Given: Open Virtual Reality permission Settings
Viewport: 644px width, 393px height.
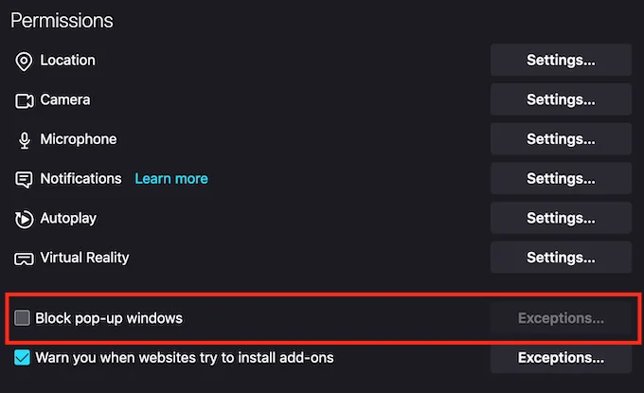Looking at the screenshot, I should pyautogui.click(x=561, y=258).
